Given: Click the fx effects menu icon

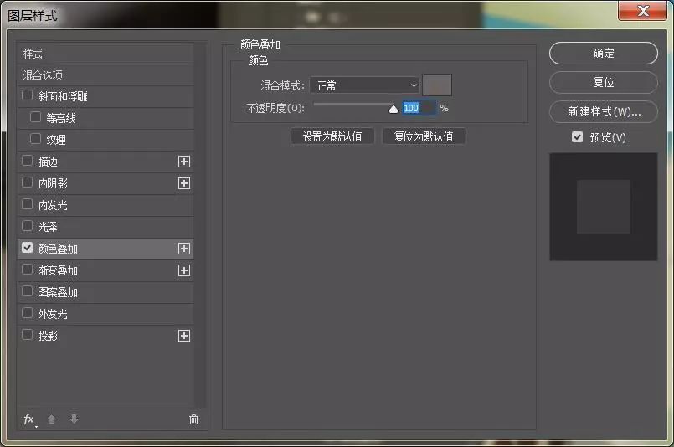Looking at the screenshot, I should [29, 419].
